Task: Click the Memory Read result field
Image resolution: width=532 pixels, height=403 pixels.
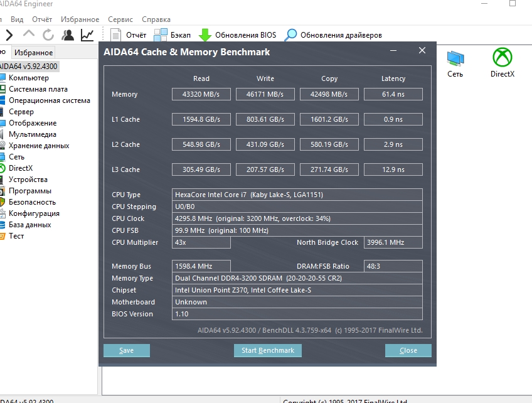Action: coord(201,94)
